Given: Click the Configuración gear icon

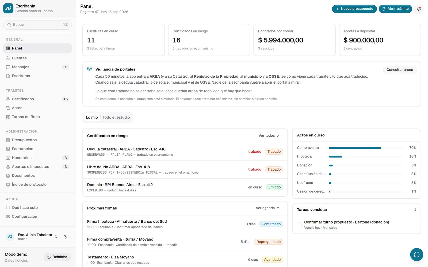Looking at the screenshot, I should (x=8, y=217).
